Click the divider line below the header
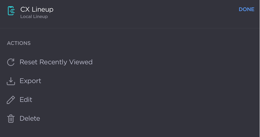 pos(130,28)
